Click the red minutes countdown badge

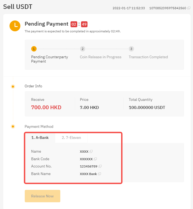tap(74, 24)
